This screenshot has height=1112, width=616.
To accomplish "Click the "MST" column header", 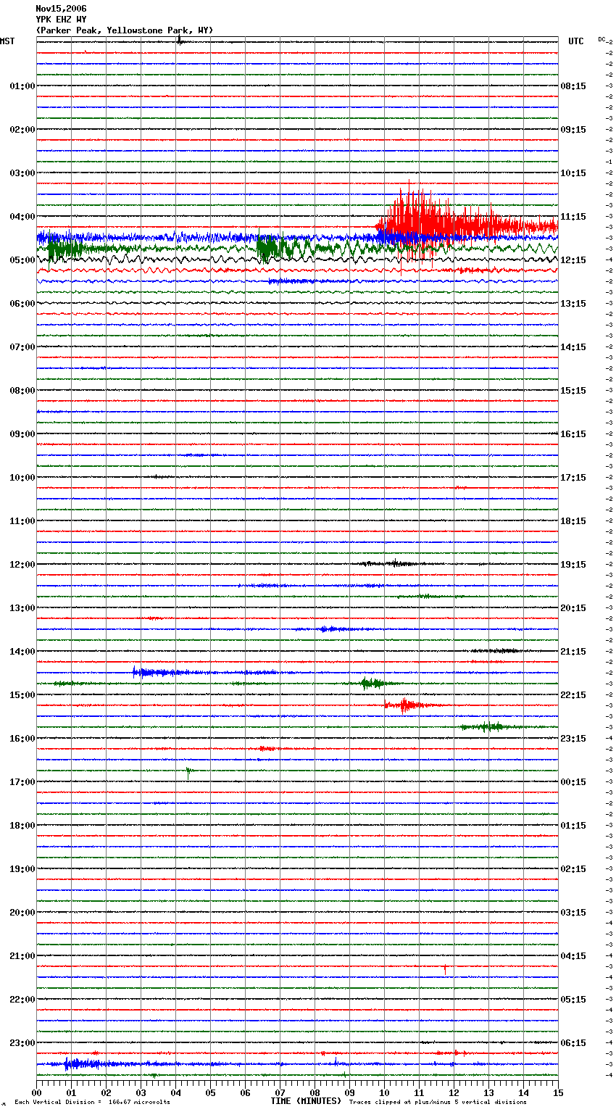I will pos(7,41).
